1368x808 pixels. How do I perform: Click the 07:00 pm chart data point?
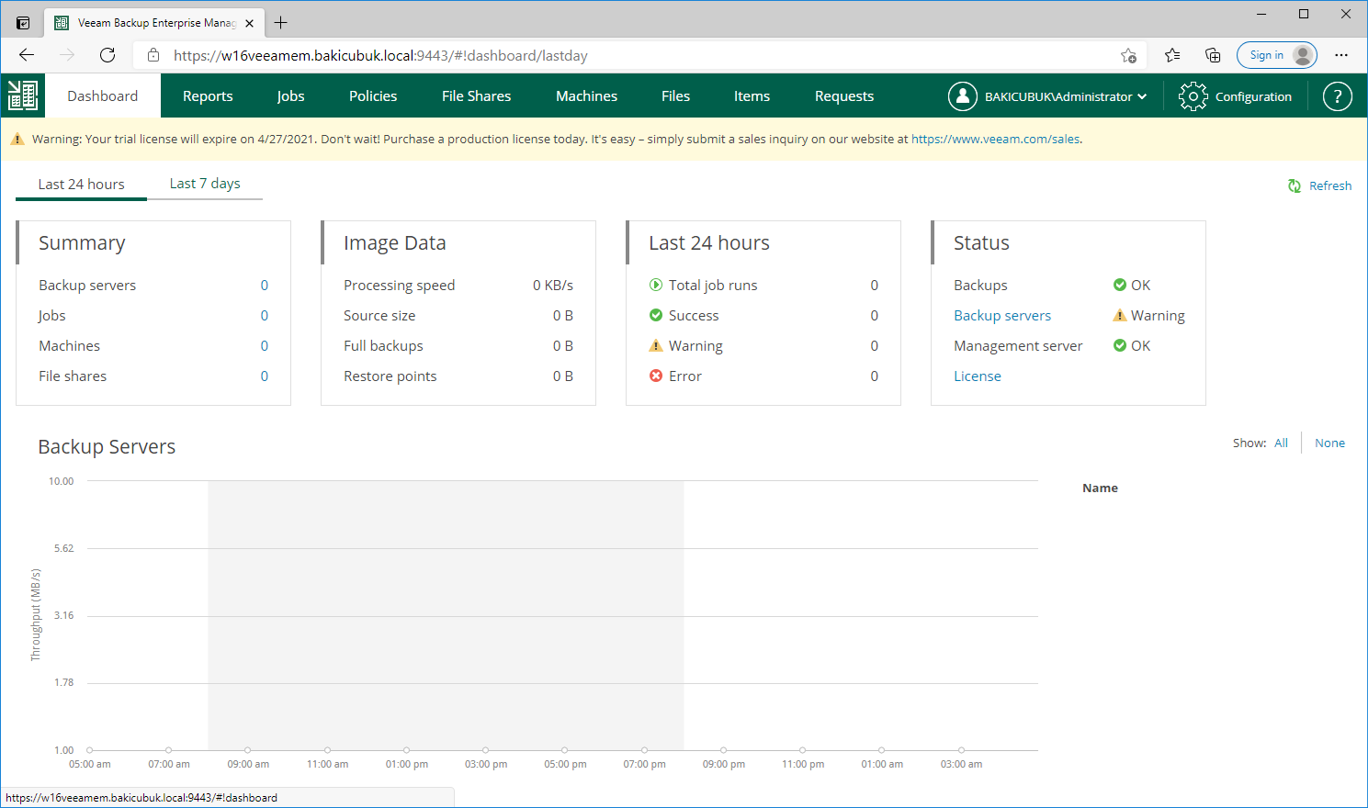click(x=644, y=750)
